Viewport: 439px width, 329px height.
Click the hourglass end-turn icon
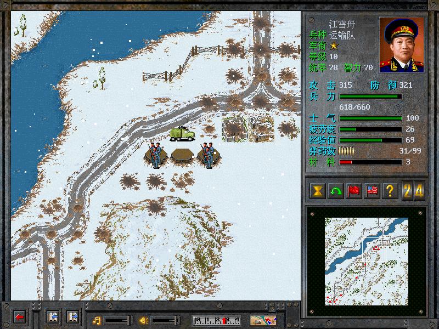tap(318, 191)
